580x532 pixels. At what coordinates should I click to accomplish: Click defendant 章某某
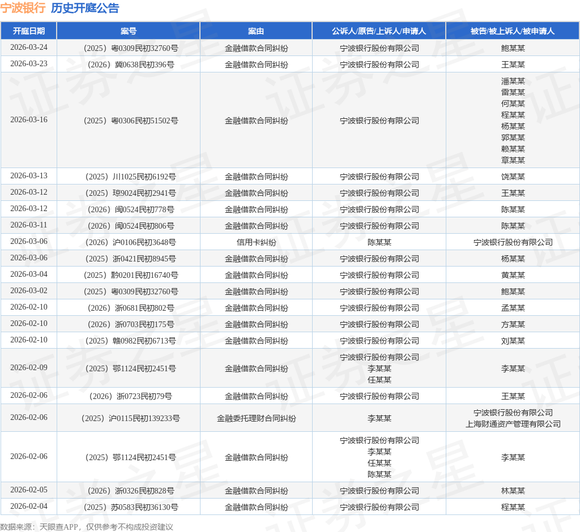(513, 160)
